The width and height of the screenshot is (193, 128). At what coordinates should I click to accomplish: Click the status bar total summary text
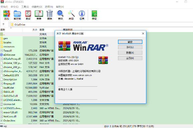[129, 126]
